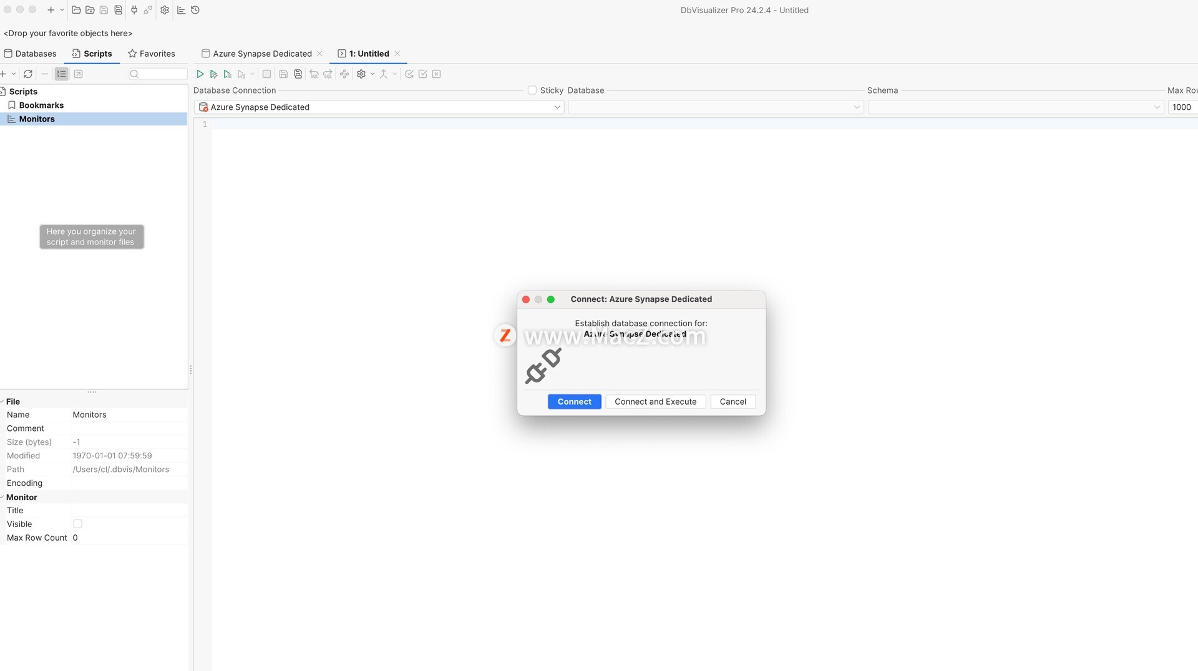Click the Stop execution square icon

[266, 74]
